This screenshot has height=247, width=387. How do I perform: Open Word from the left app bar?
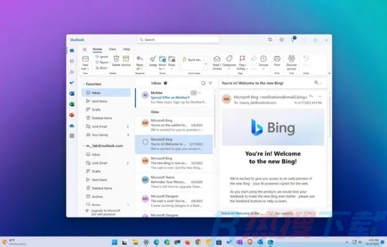[72, 94]
